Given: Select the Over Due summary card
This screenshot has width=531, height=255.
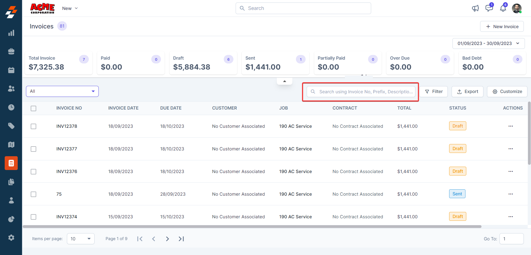Looking at the screenshot, I should click(420, 63).
